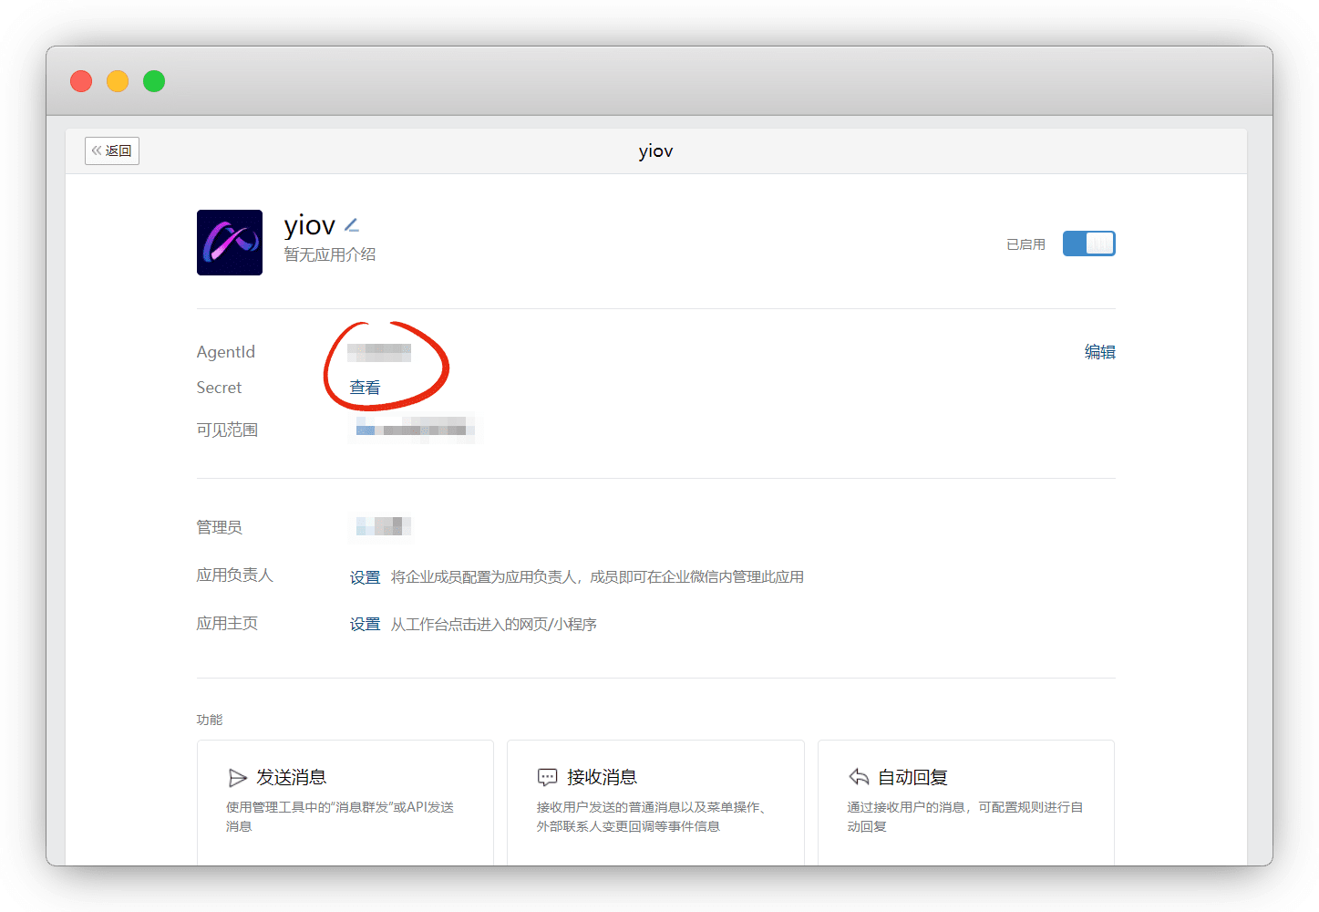
Task: Open the 自动回复 feature card
Action: click(x=965, y=801)
